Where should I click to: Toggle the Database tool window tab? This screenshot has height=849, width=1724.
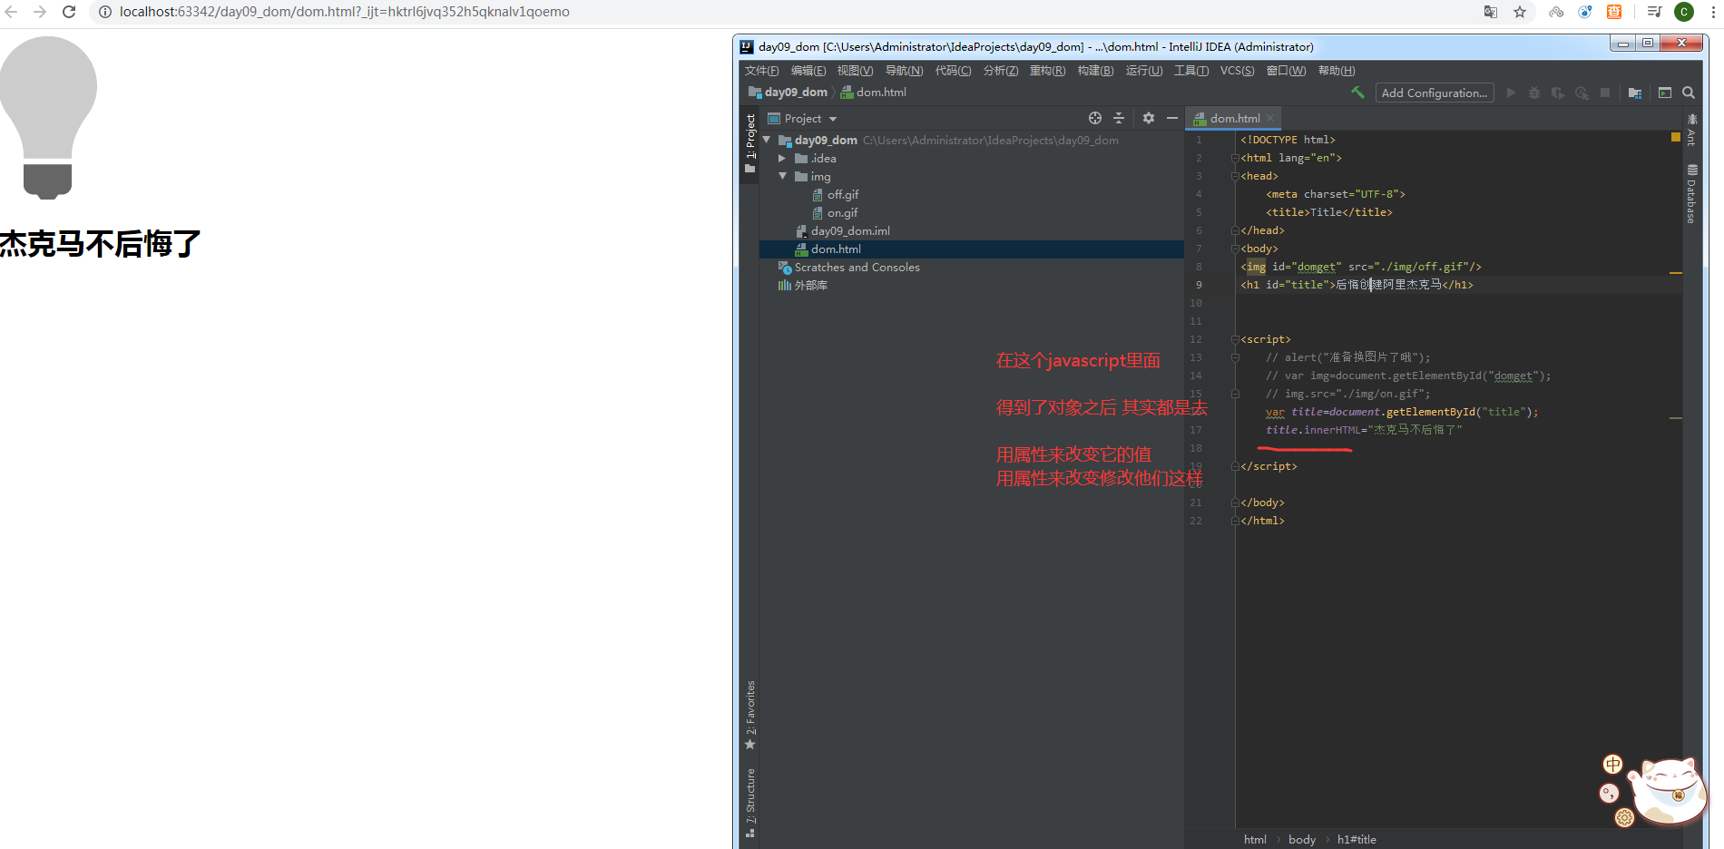point(1691,193)
